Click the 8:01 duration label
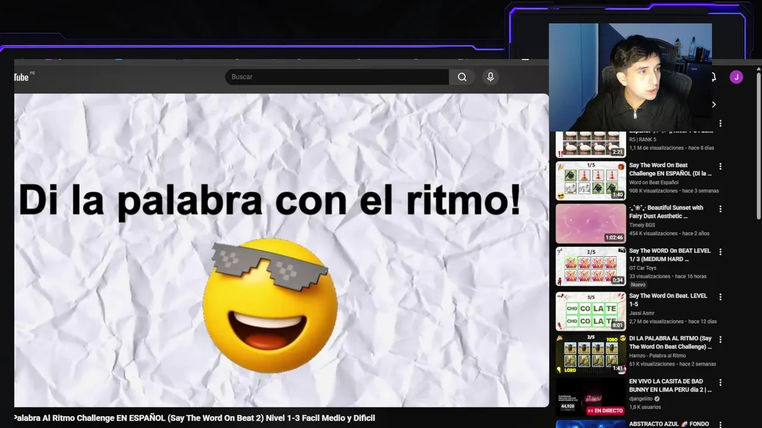Image resolution: width=762 pixels, height=428 pixels. (x=617, y=325)
